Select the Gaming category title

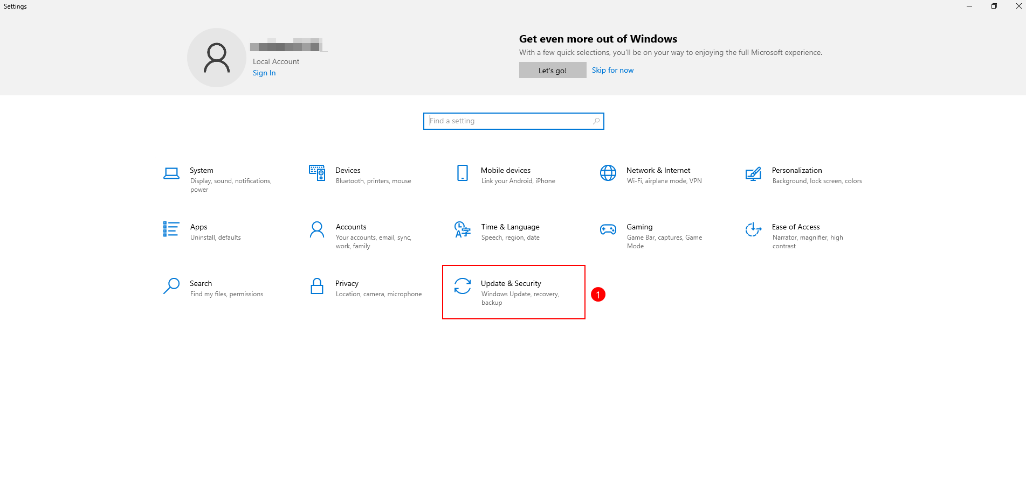coord(639,227)
